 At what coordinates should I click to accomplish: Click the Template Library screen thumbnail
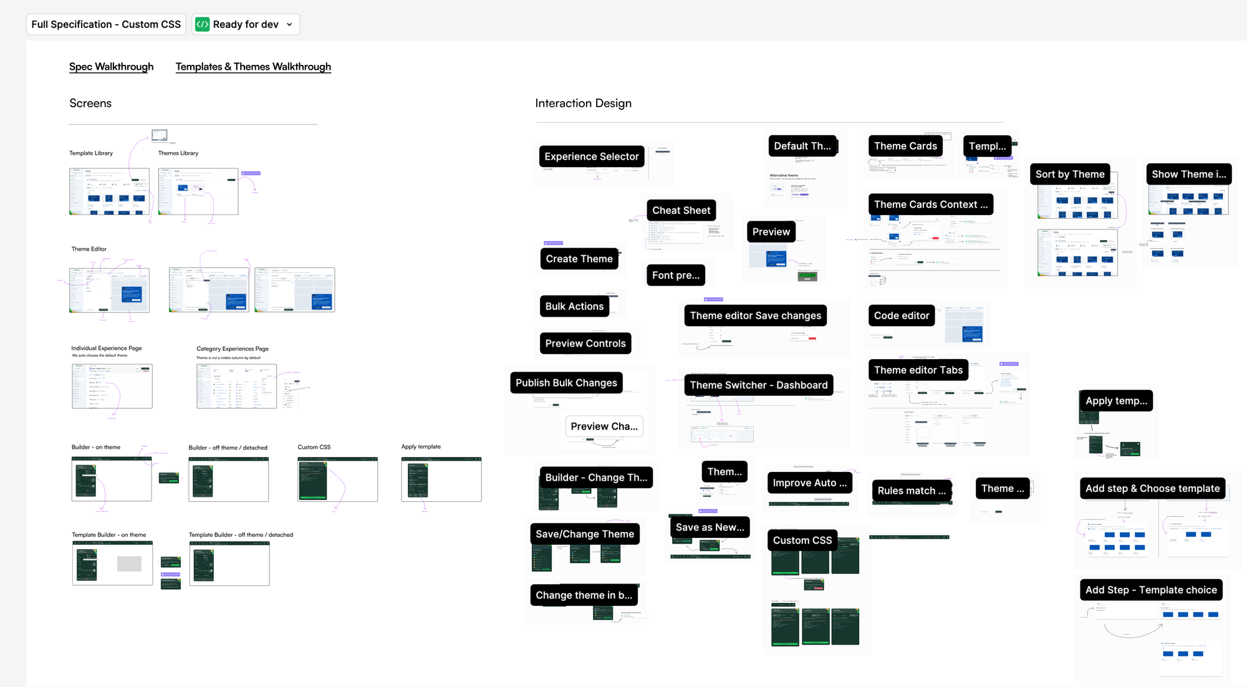tap(109, 191)
